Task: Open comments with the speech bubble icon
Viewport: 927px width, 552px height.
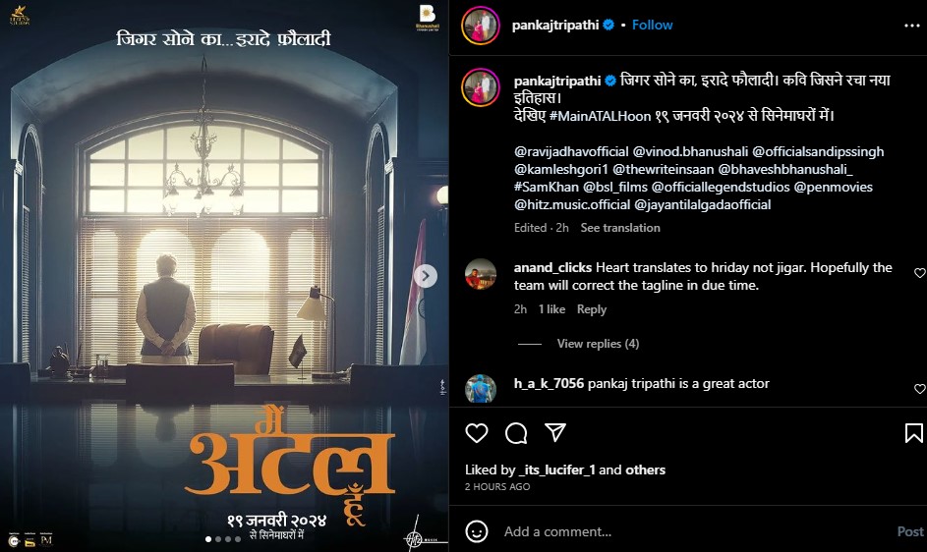Action: (516, 433)
